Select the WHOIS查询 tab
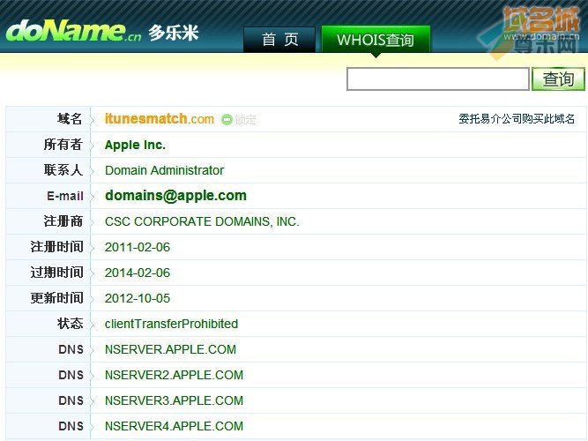The height and width of the screenshot is (441, 588). pos(376,40)
